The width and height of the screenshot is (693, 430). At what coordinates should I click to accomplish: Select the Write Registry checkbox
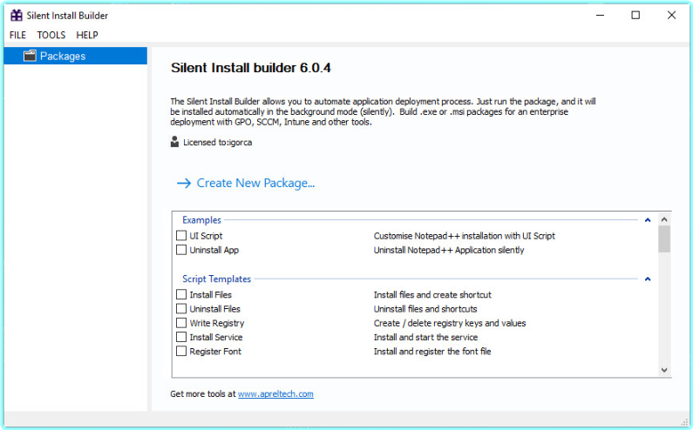pos(181,322)
